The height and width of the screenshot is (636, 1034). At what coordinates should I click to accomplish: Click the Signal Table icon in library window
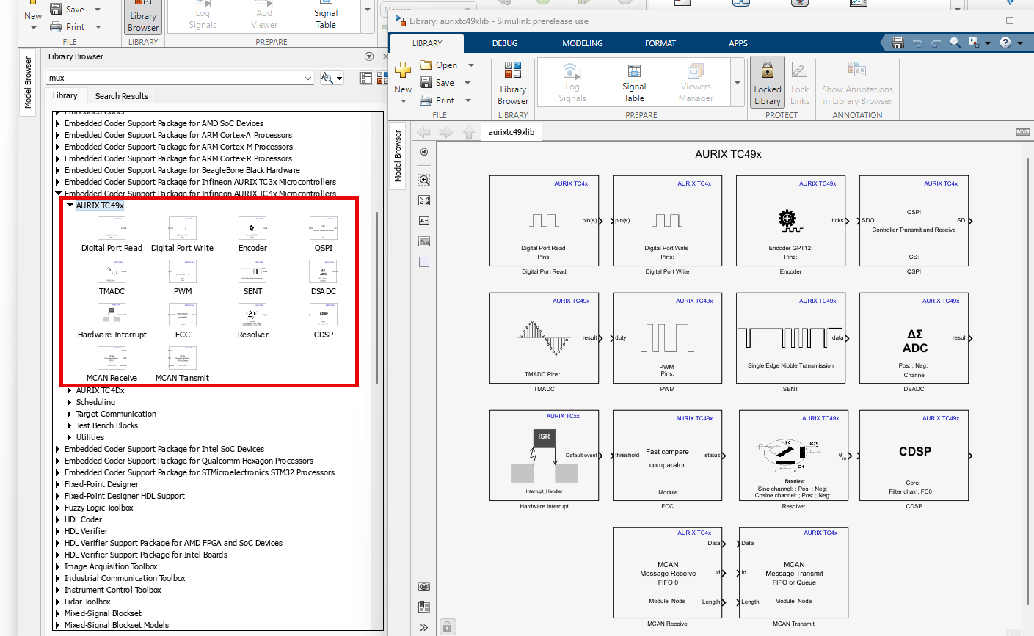[x=634, y=82]
